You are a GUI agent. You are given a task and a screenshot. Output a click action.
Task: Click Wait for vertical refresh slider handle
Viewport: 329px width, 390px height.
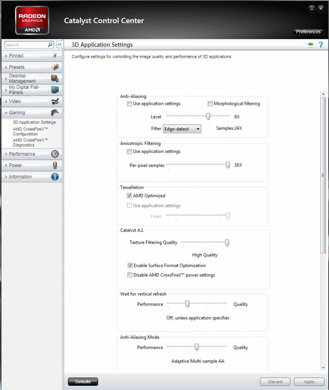[187, 304]
